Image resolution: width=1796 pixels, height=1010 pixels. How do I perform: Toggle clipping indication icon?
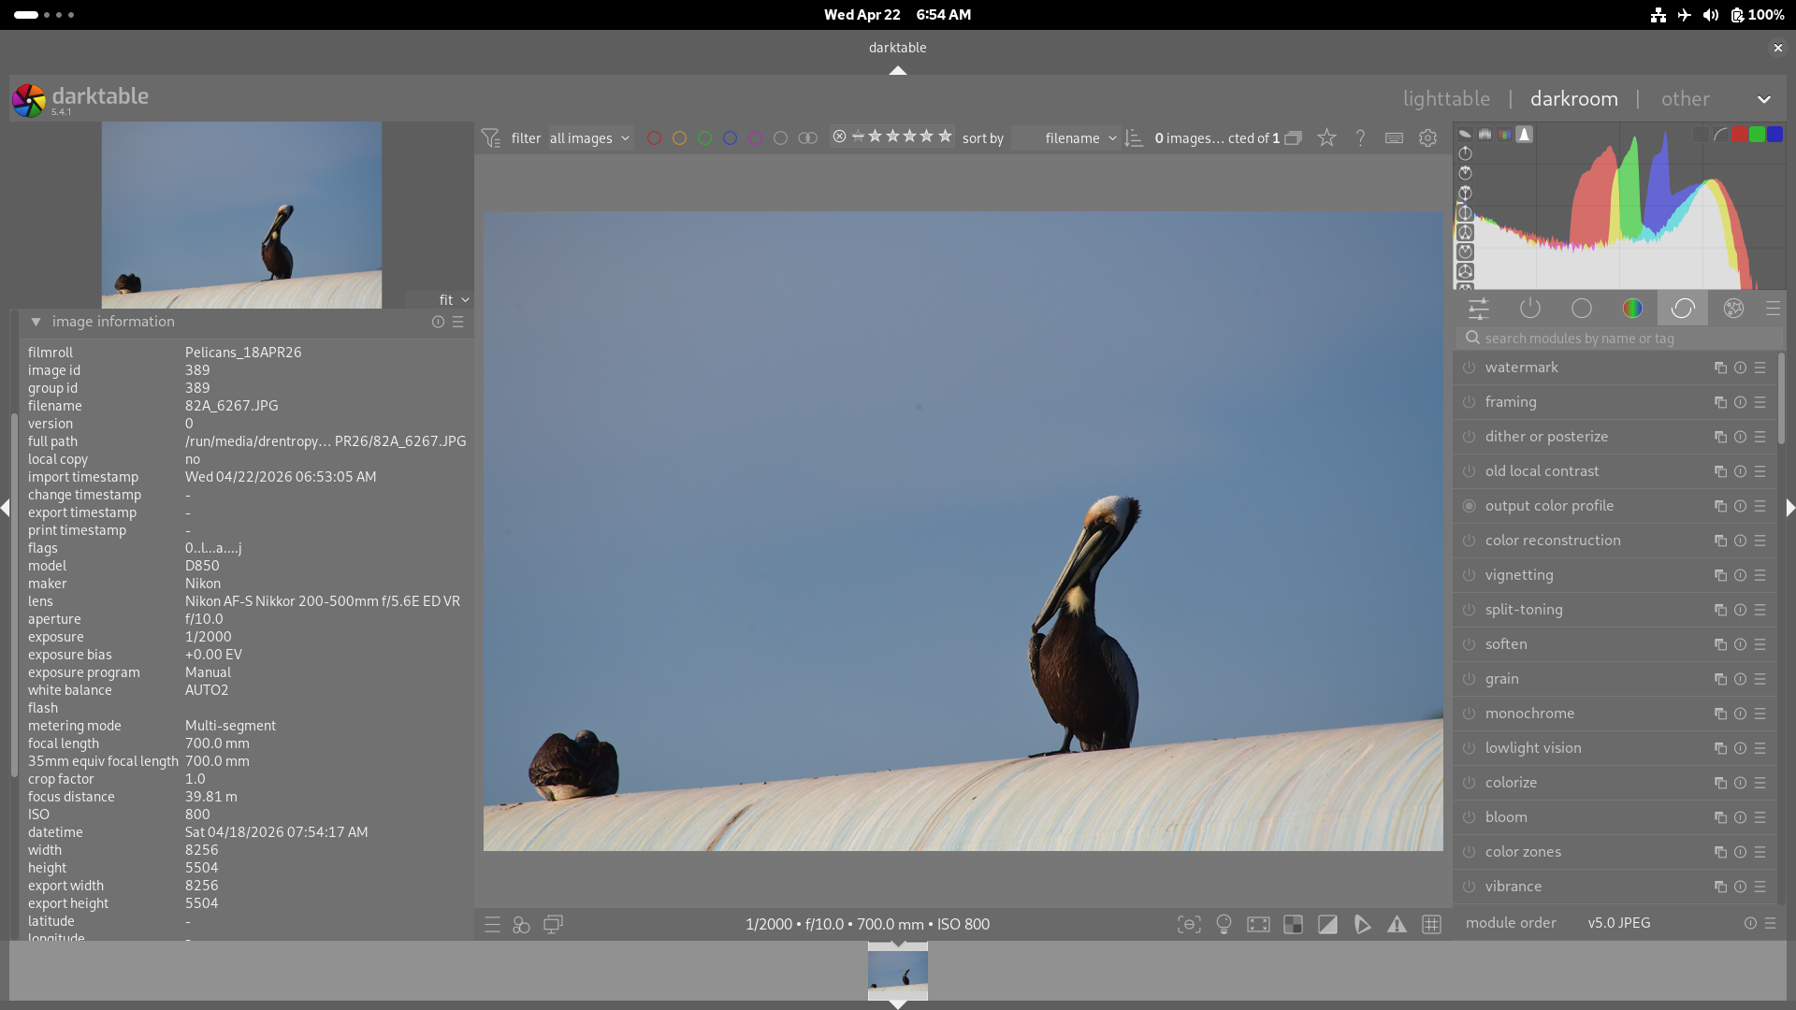(1327, 924)
